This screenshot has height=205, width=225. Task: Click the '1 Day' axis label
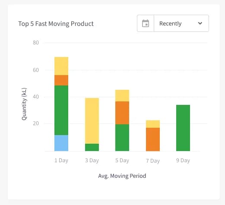61,161
